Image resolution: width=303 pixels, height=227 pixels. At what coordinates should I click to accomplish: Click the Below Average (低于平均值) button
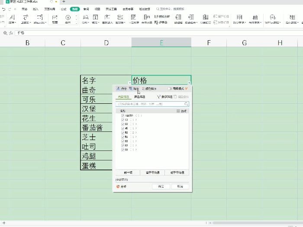(x=177, y=173)
